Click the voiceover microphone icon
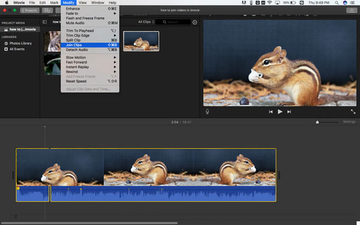 pos(208,112)
